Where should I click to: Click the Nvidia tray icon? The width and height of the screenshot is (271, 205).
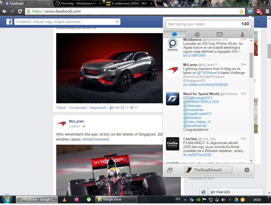tap(198, 200)
